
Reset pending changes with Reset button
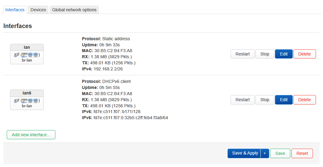pyautogui.click(x=302, y=153)
